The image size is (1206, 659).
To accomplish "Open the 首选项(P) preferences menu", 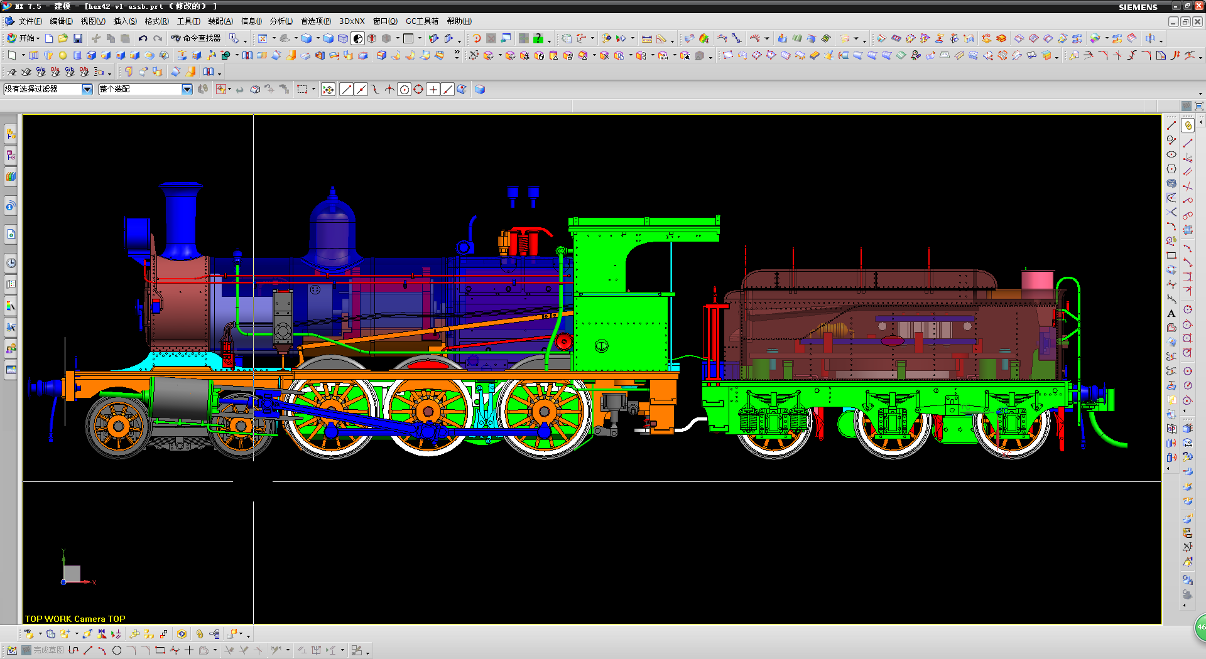I will [315, 21].
